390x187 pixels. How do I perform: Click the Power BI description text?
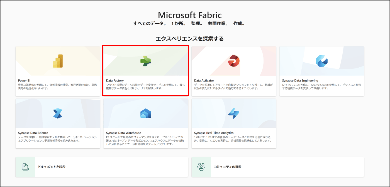point(57,87)
